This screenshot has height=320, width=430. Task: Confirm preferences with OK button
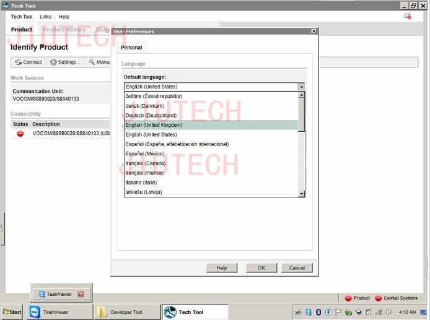point(261,267)
